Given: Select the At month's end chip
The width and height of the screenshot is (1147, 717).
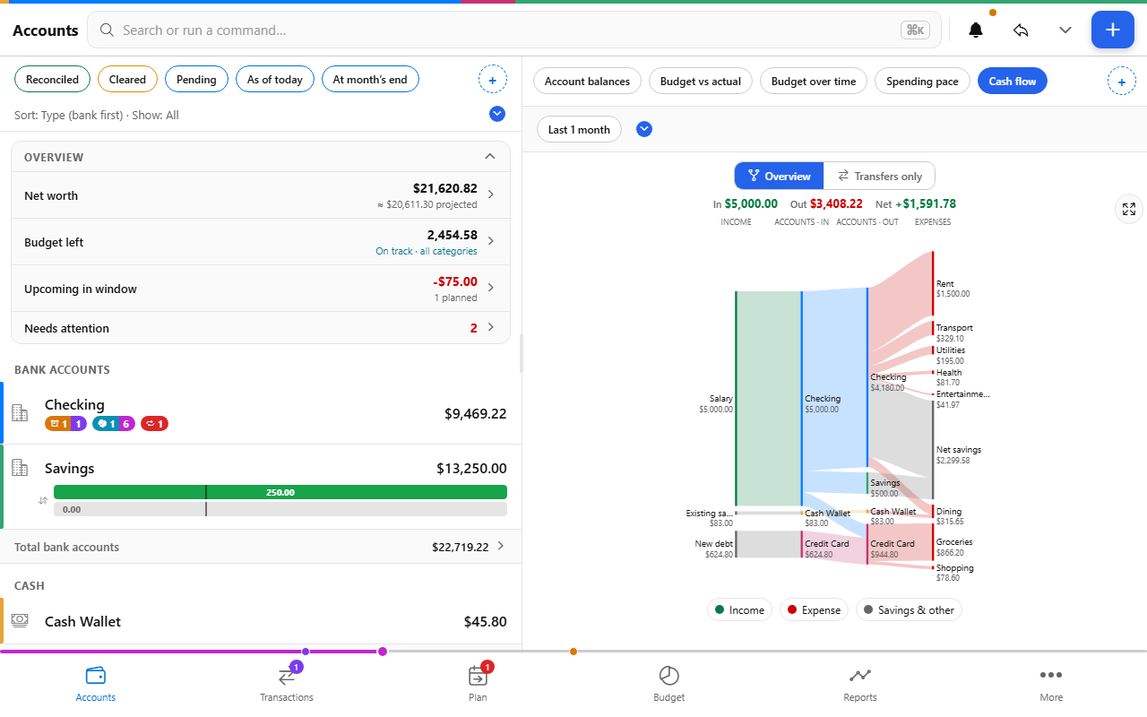Looking at the screenshot, I should coord(370,80).
